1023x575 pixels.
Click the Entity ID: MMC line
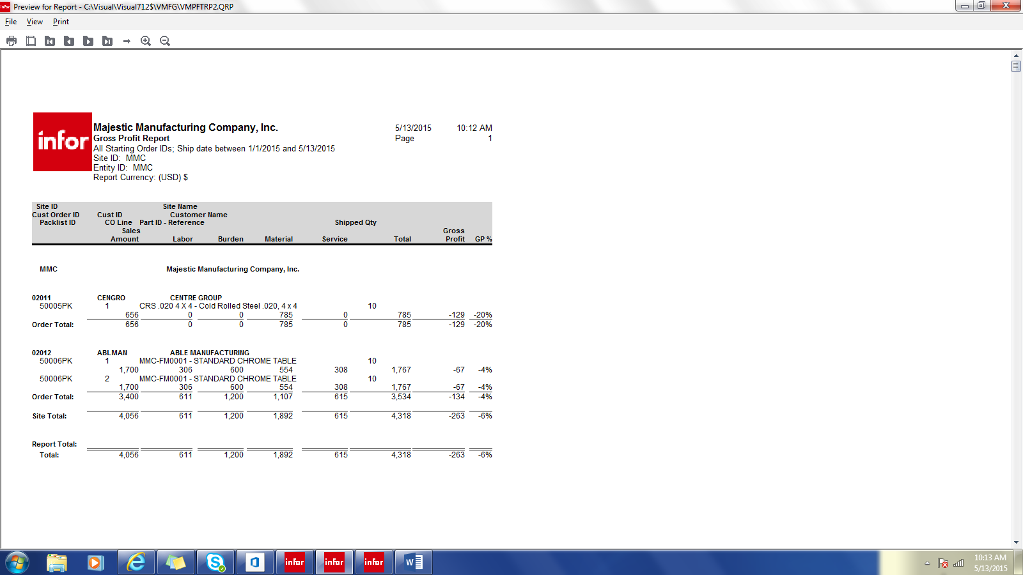click(x=123, y=168)
